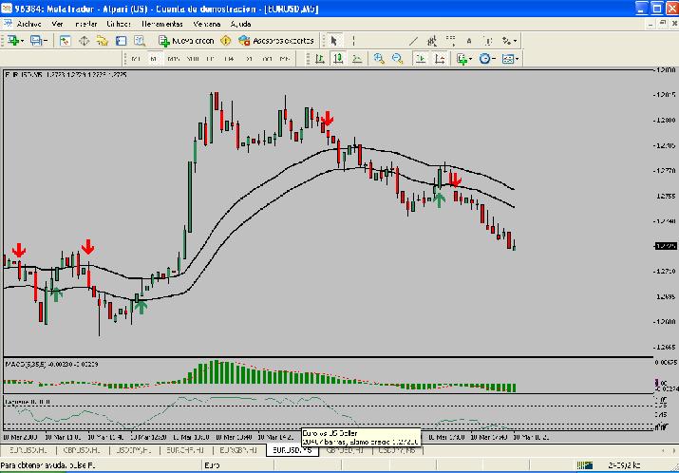Open the Market Watch panel icon

coord(65,41)
